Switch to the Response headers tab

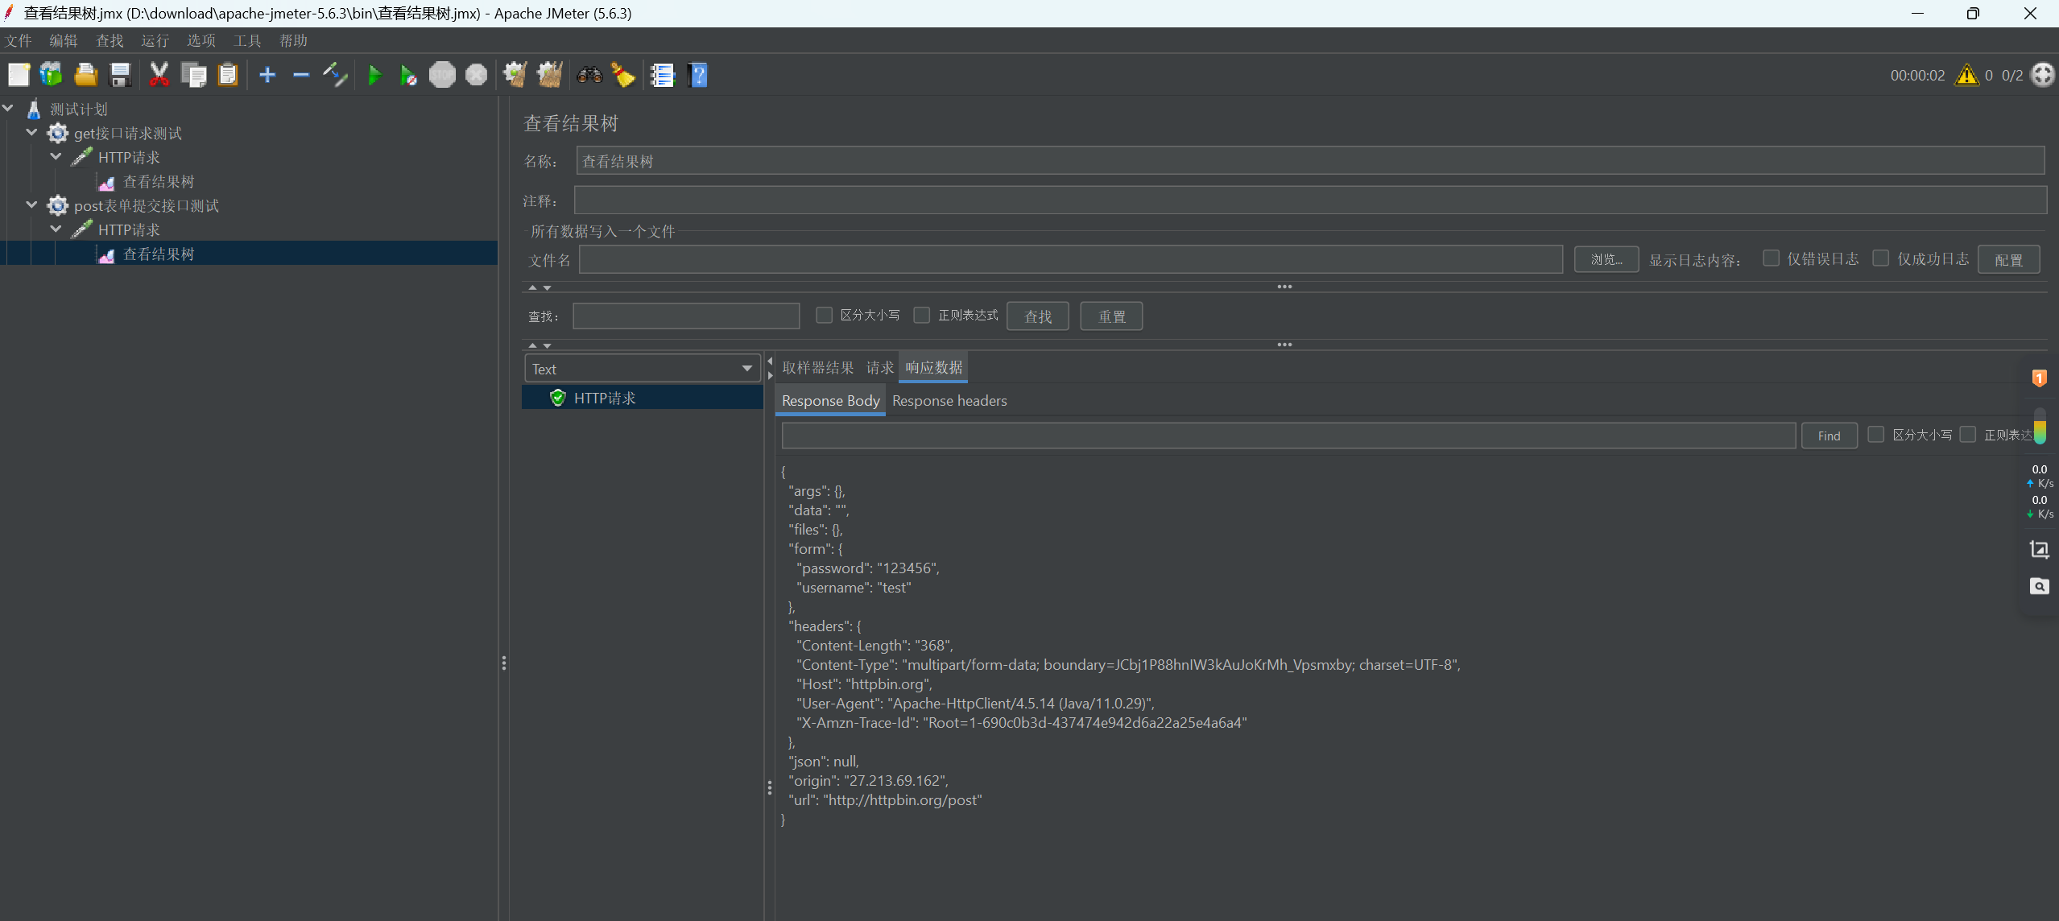point(949,400)
